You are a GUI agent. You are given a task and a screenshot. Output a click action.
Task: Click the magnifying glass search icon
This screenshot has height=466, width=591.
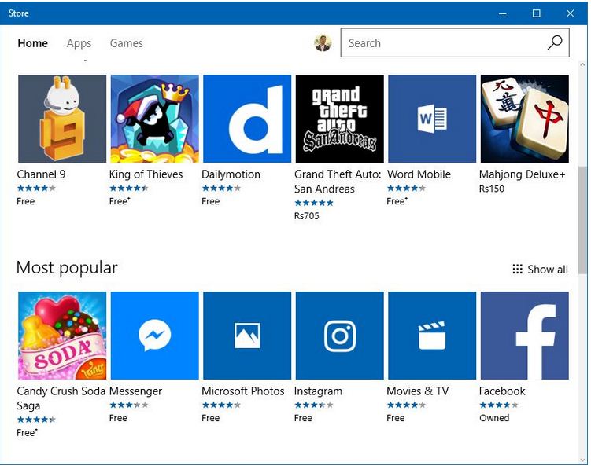pos(555,42)
